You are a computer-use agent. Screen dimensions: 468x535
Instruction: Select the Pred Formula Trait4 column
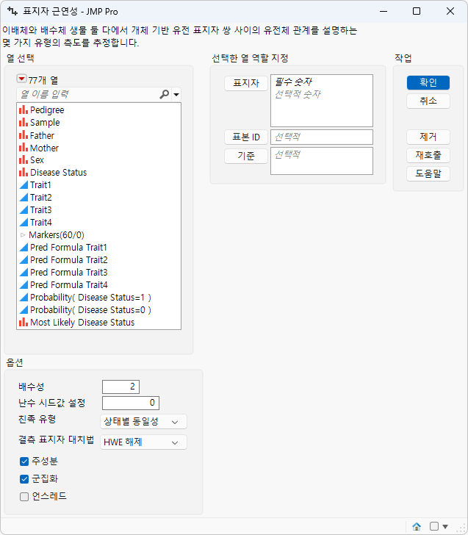[69, 284]
